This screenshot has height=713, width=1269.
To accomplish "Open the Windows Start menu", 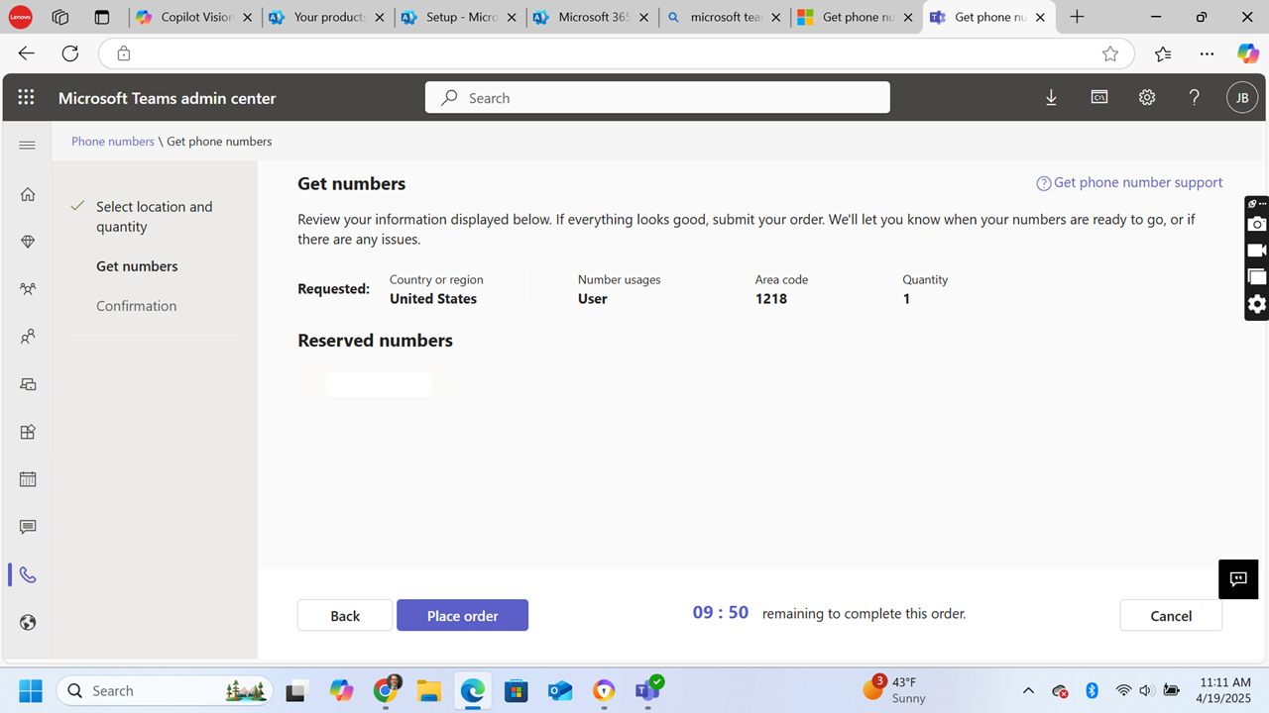I will tap(30, 690).
